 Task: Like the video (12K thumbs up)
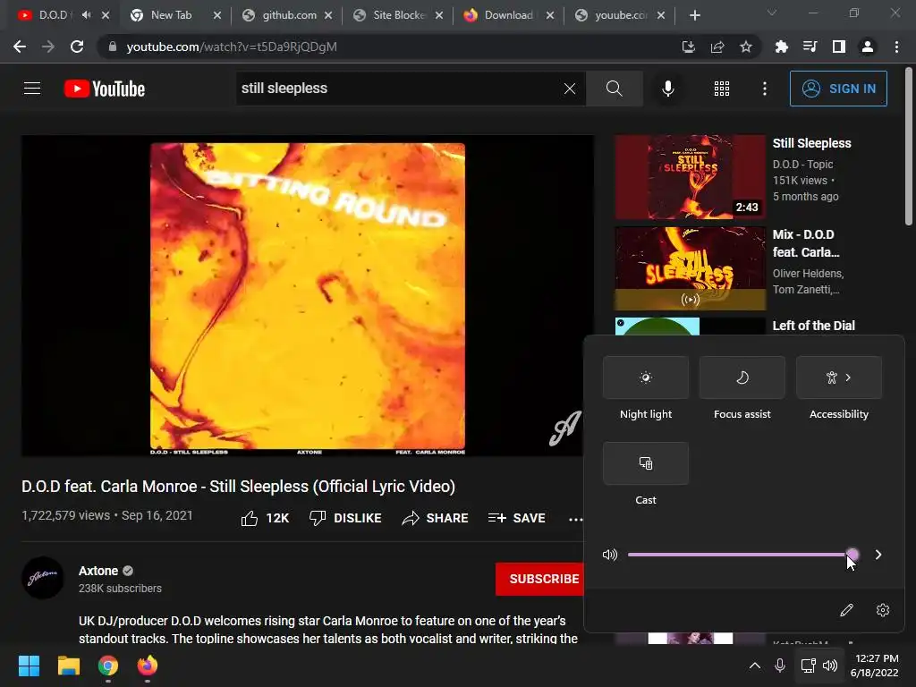[265, 518]
